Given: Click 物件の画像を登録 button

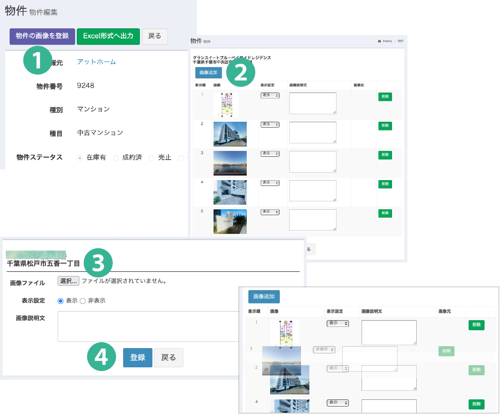Looking at the screenshot, I should point(42,36).
